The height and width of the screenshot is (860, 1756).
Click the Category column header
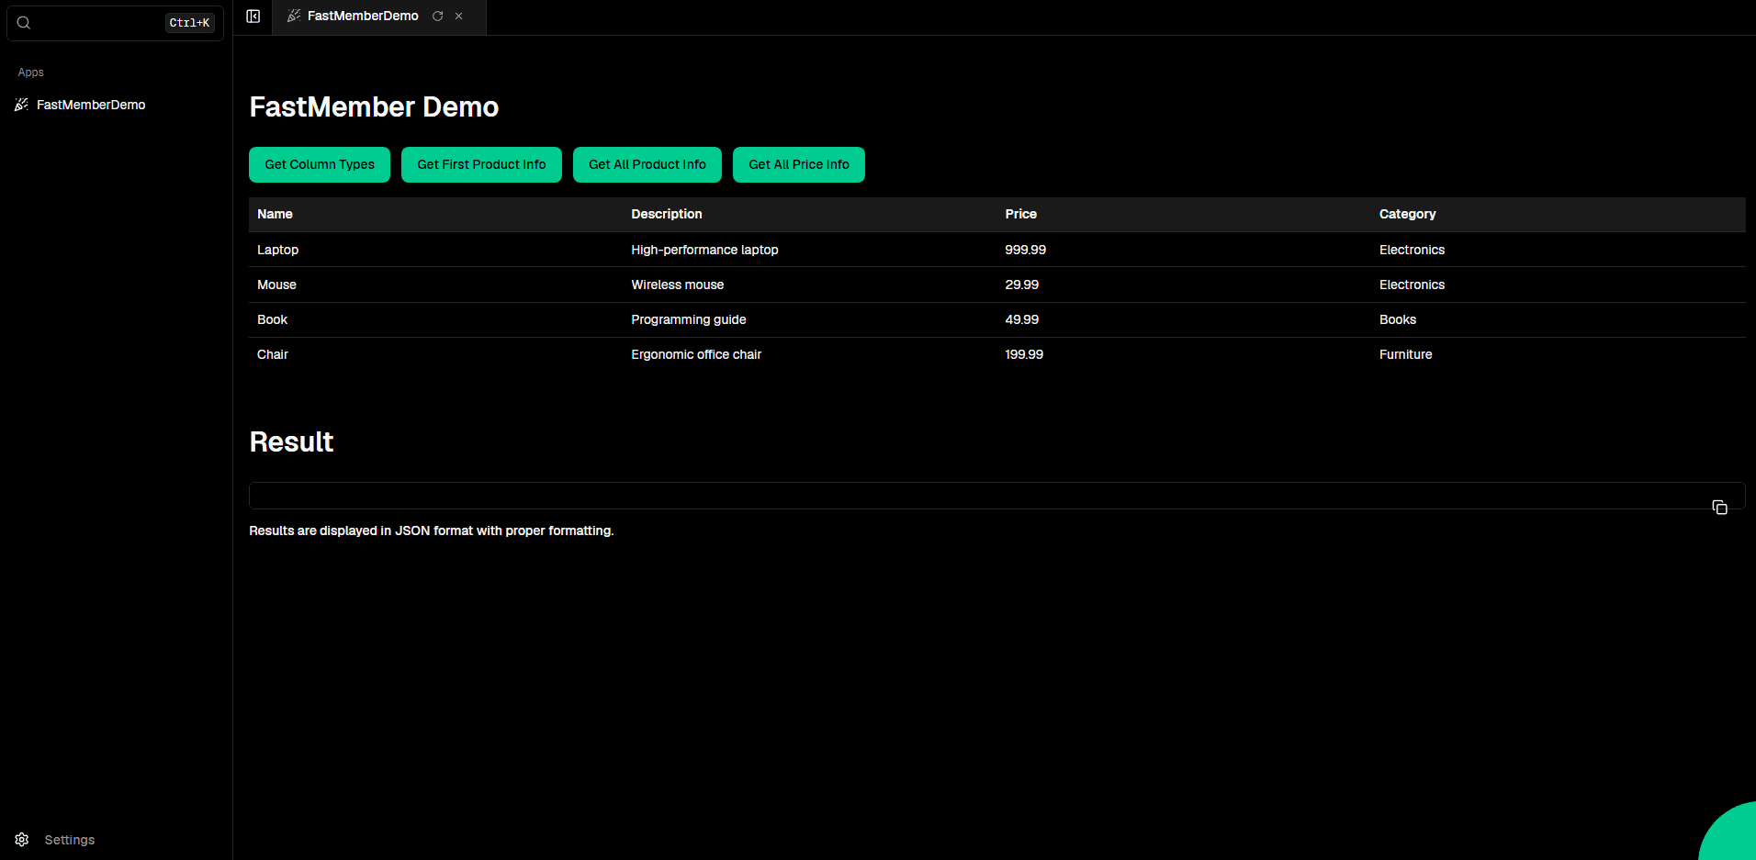1407,214
